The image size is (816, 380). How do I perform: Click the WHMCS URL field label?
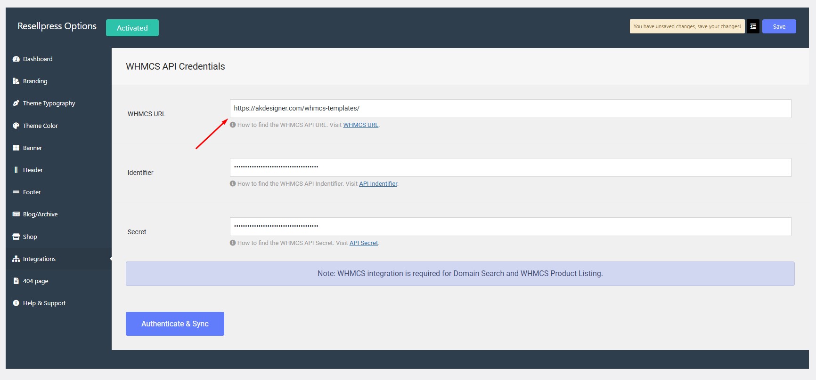click(x=147, y=114)
